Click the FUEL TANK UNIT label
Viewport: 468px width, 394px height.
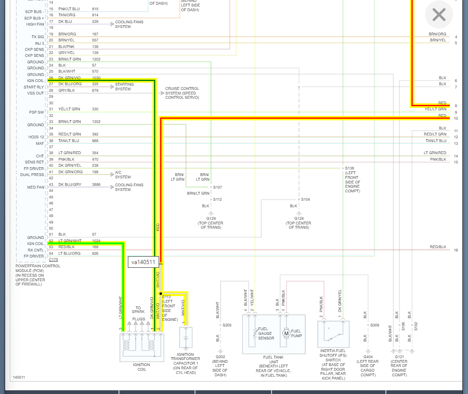[273, 367]
